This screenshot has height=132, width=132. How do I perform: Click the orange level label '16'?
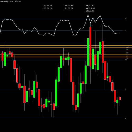[x=127, y=48]
